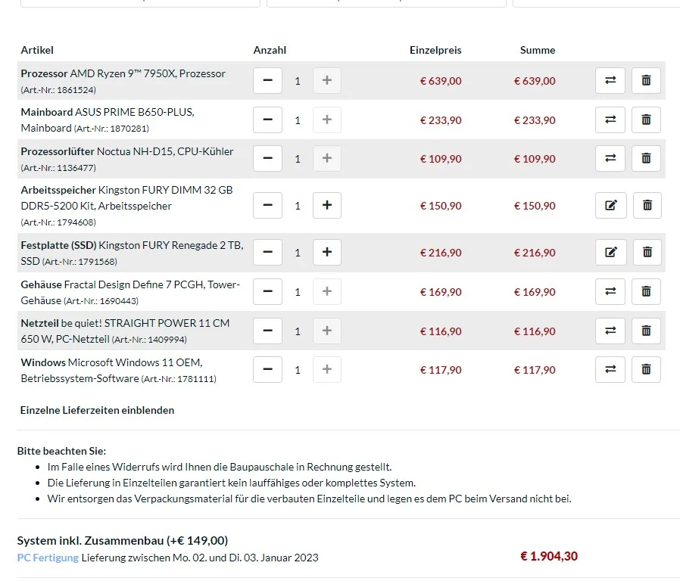Click the total price € 1.904,30
This screenshot has height=581, width=680.
tap(549, 556)
